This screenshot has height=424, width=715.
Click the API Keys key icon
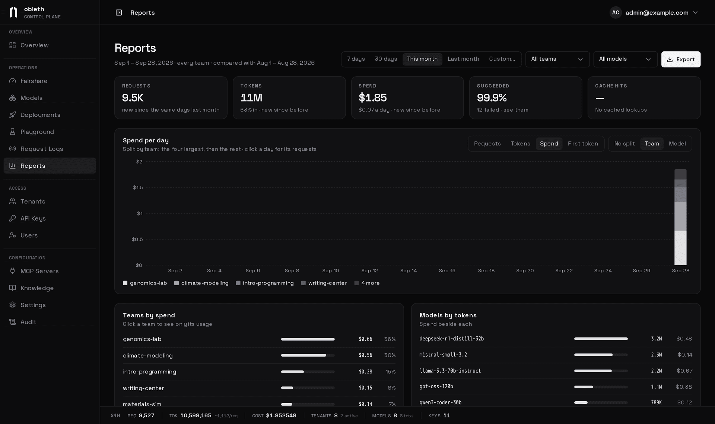(13, 218)
